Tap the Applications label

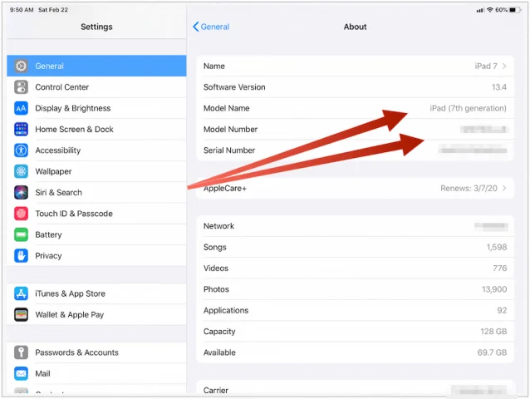[226, 310]
